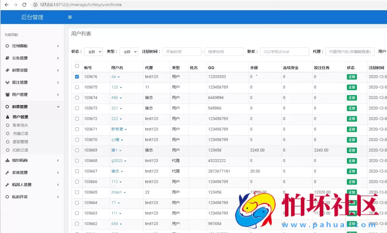Image resolution: width=387 pixels, height=233 pixels.
Task: Toggle the select-all checkbox in table header
Action: (77, 66)
